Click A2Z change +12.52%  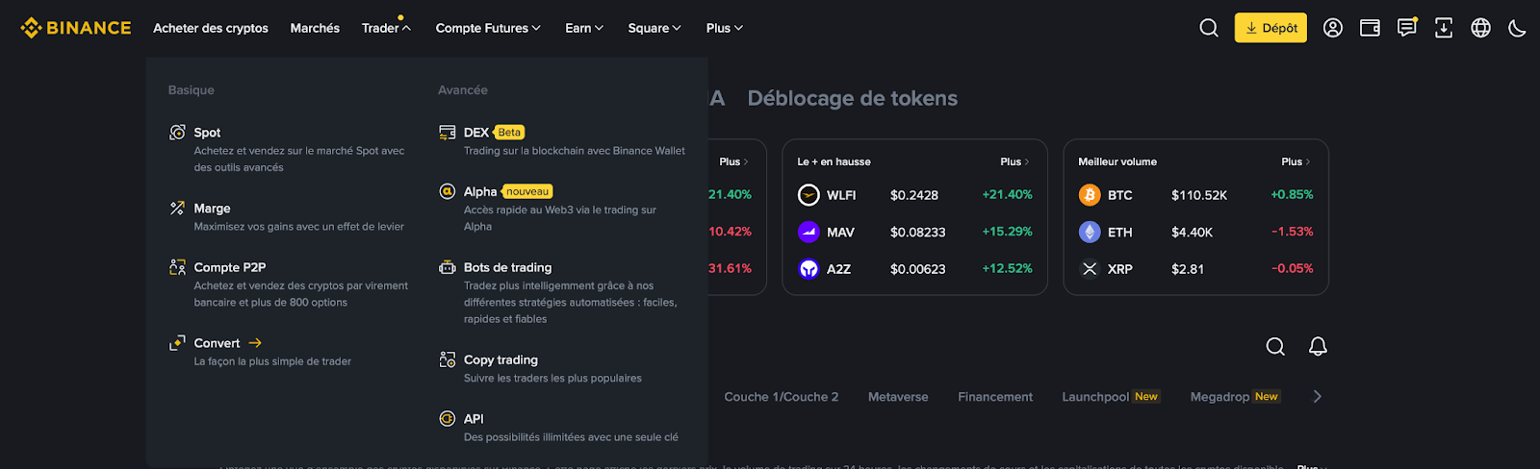(1007, 268)
